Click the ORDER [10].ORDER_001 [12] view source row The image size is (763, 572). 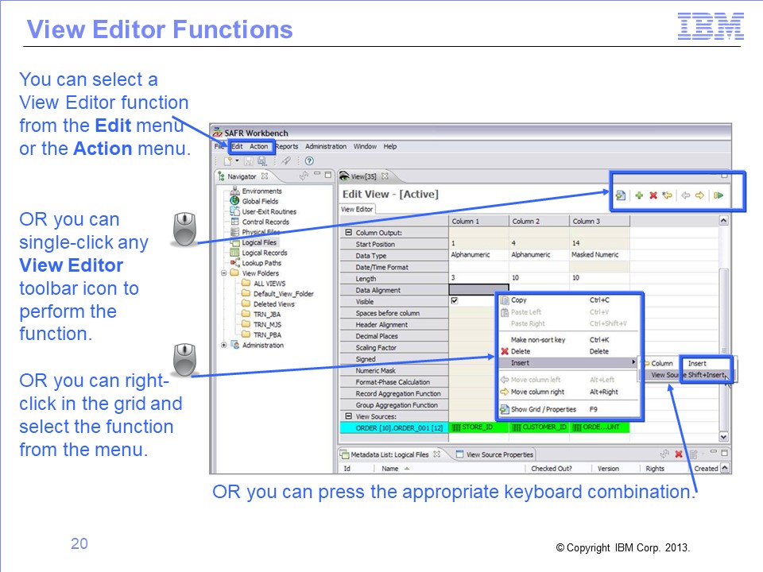tap(394, 428)
